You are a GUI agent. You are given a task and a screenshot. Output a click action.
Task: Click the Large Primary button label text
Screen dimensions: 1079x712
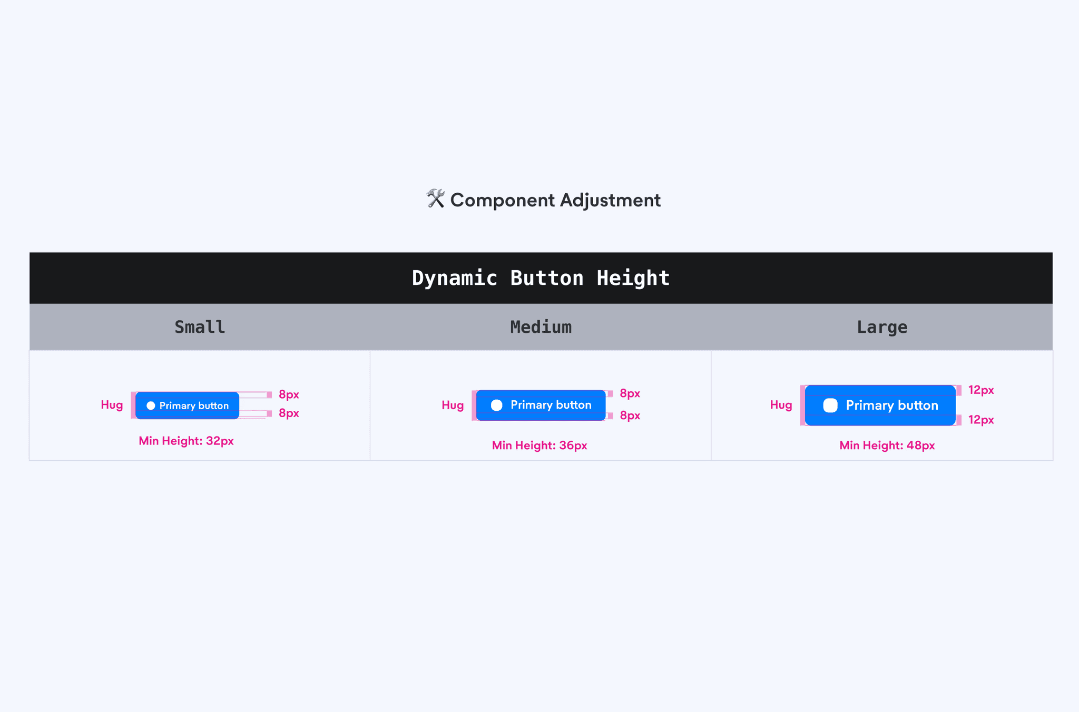click(x=892, y=405)
